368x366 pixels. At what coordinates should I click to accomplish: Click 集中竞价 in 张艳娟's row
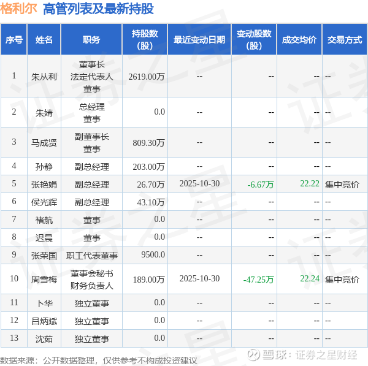pyautogui.click(x=342, y=185)
